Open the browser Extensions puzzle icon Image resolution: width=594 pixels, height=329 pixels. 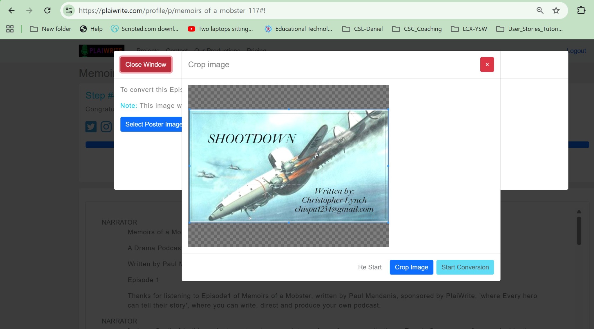[x=581, y=11]
